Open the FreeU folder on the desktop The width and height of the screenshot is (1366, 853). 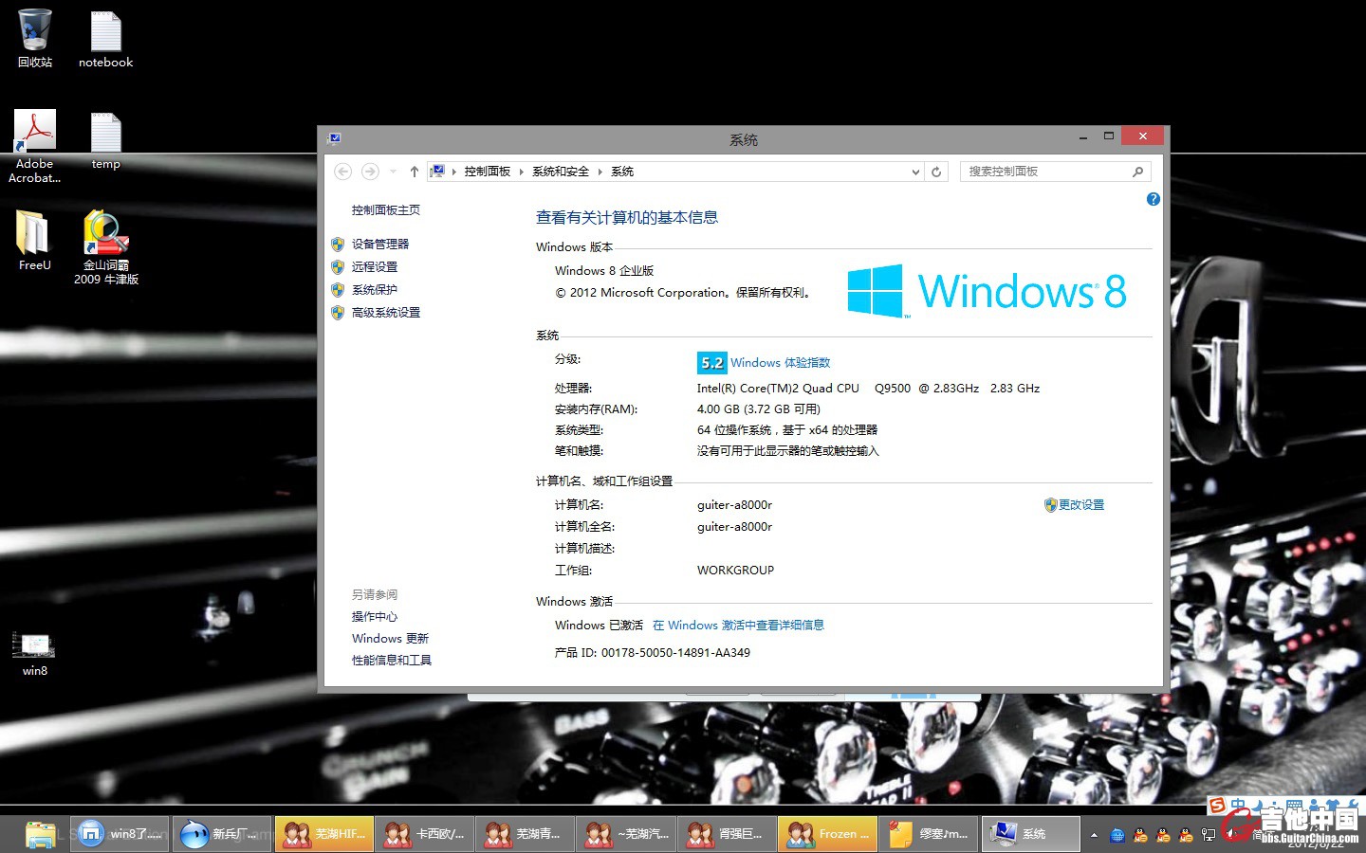35,241
